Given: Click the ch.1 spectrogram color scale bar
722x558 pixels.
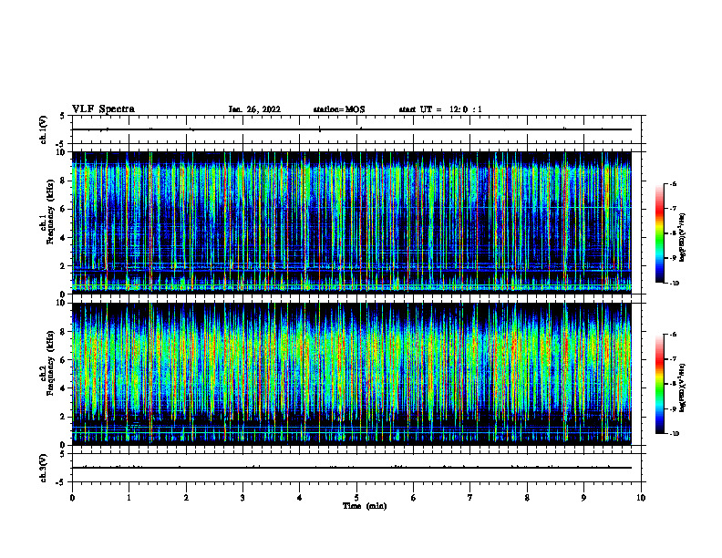Looking at the screenshot, I should coord(660,233).
